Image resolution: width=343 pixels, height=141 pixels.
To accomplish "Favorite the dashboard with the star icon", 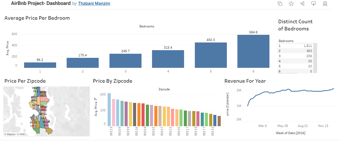I will pyautogui.click(x=291, y=4).
